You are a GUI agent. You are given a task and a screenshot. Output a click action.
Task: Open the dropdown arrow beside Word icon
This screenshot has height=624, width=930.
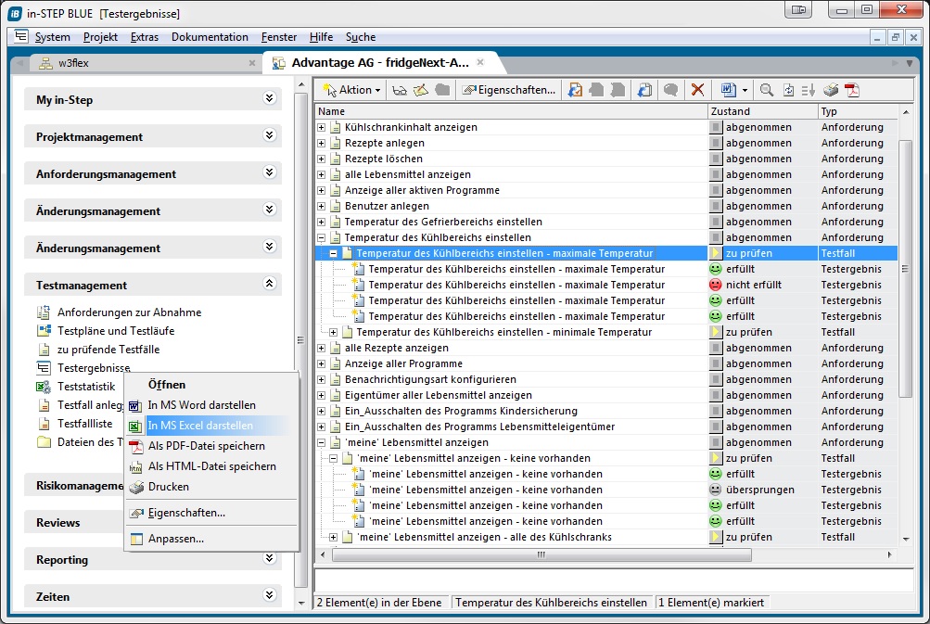(745, 90)
